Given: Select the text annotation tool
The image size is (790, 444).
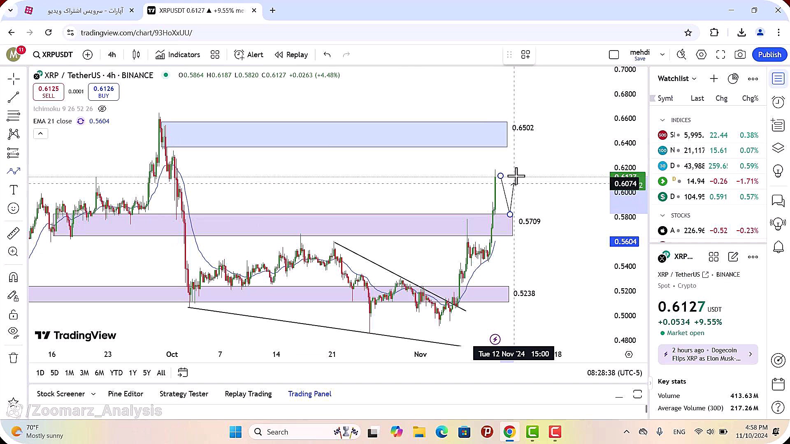Looking at the screenshot, I should (x=13, y=190).
